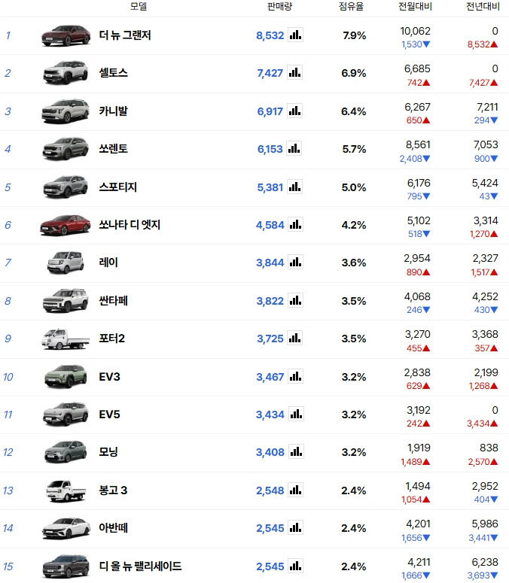Open sales chart icon for 레이
The height and width of the screenshot is (583, 509).
tap(295, 262)
